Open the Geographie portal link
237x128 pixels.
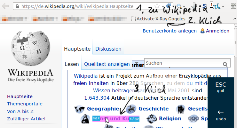tap(103, 109)
